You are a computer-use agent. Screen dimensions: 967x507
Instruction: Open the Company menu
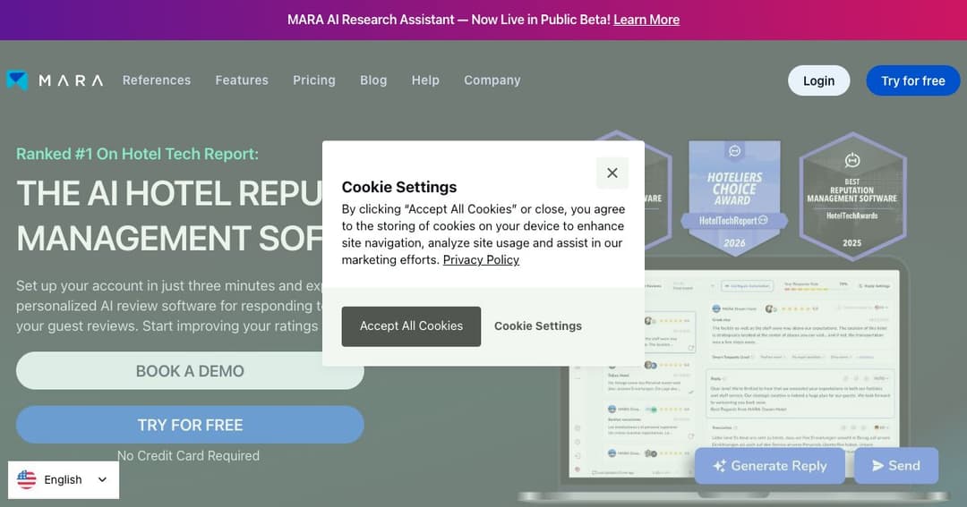tap(492, 80)
